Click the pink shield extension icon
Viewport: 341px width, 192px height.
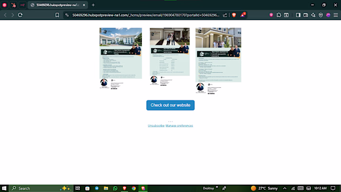pos(271,15)
